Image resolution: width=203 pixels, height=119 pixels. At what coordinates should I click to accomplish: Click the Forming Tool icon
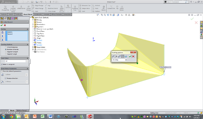click(75, 8)
